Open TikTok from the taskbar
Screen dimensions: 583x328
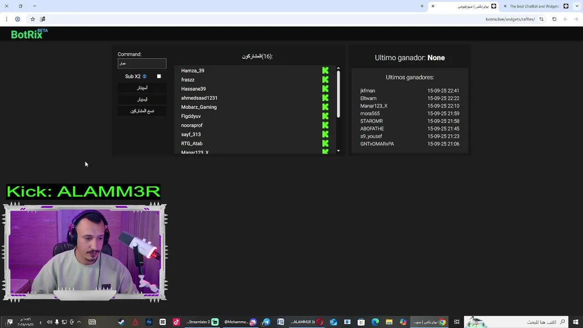[176, 322]
